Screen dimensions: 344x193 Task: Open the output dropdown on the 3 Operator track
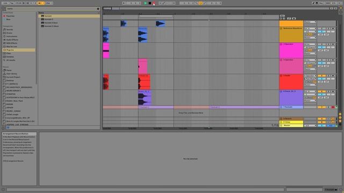pyautogui.click(x=310, y=54)
